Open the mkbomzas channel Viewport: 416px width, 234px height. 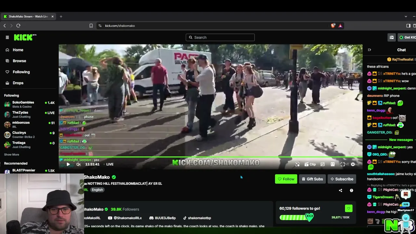[29, 124]
